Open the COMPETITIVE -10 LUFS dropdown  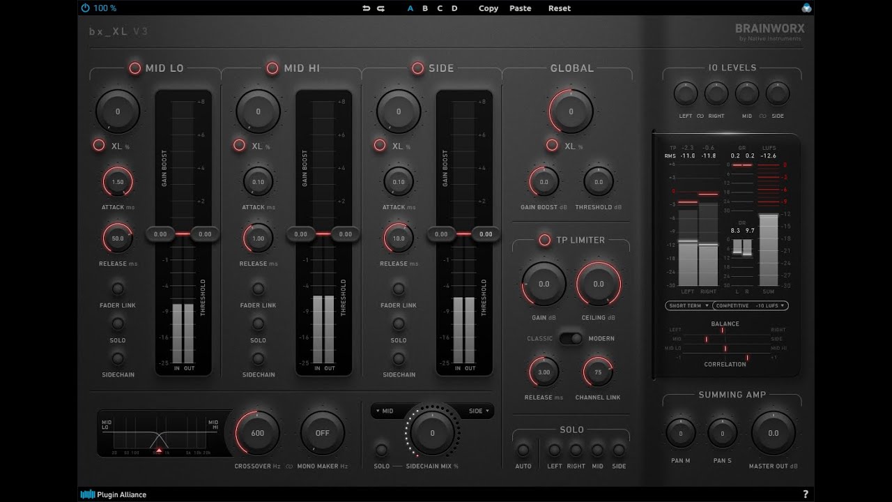tap(751, 305)
